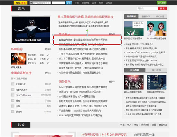The image size is (177, 137).
Task: Open the IU中国巡演深圳站 article
Action: [77, 96]
